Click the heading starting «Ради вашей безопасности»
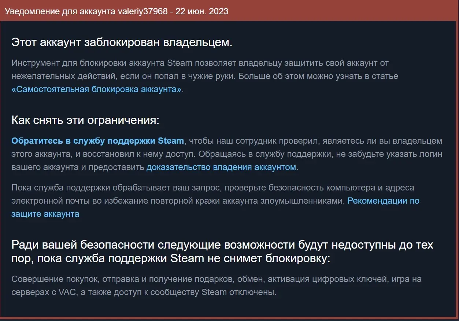Image resolution: width=459 pixels, height=321 pixels. [222, 252]
